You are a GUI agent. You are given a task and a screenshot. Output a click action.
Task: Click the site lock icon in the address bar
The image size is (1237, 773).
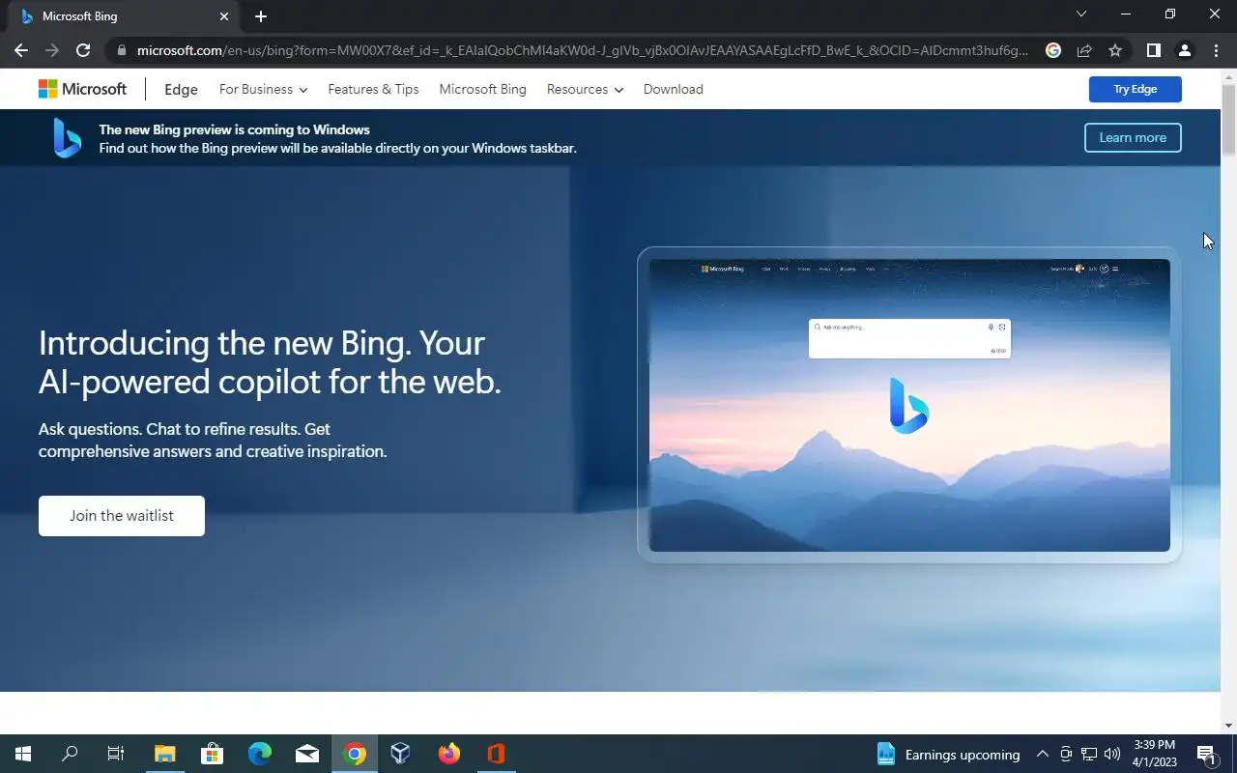click(121, 50)
